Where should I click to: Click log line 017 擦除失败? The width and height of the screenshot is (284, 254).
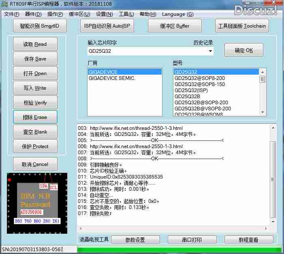(101, 213)
